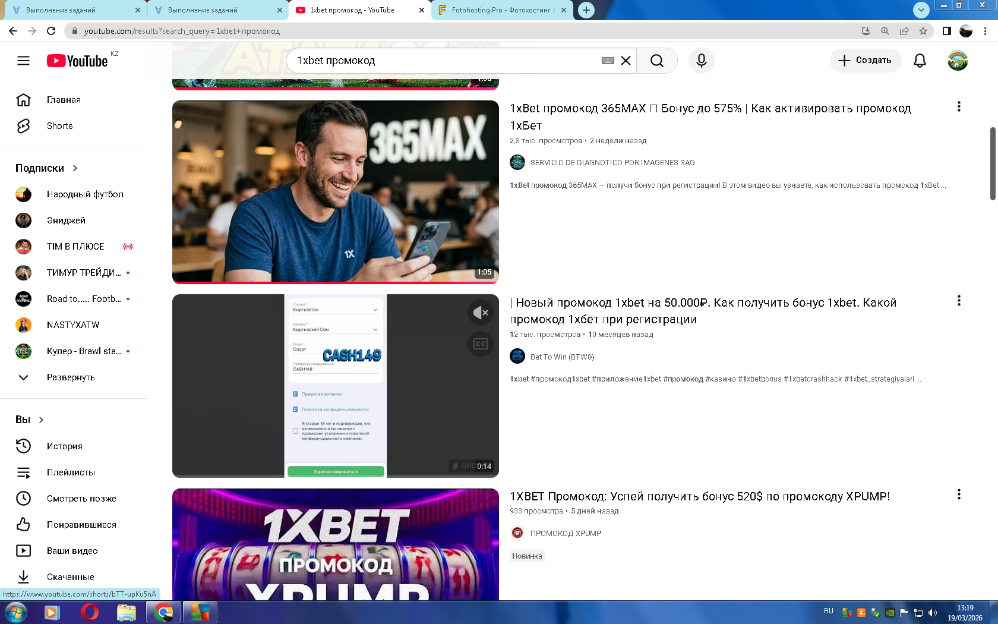This screenshot has height=624, width=998.
Task: Click the page vertical scrollbar thumb
Action: [993, 163]
